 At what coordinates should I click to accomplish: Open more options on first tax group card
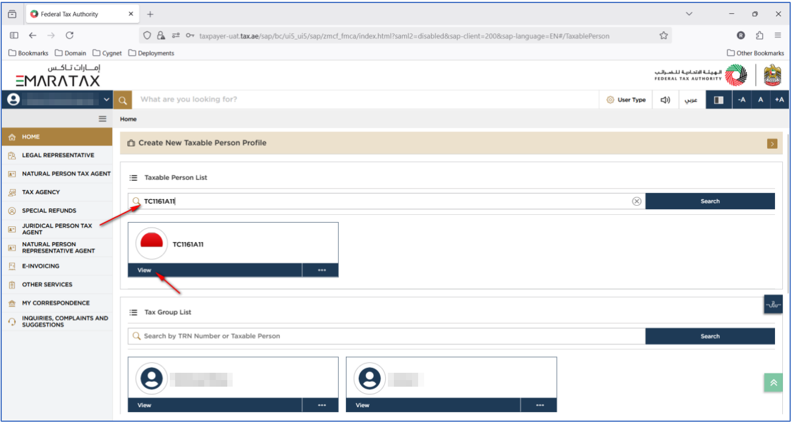[x=322, y=405]
